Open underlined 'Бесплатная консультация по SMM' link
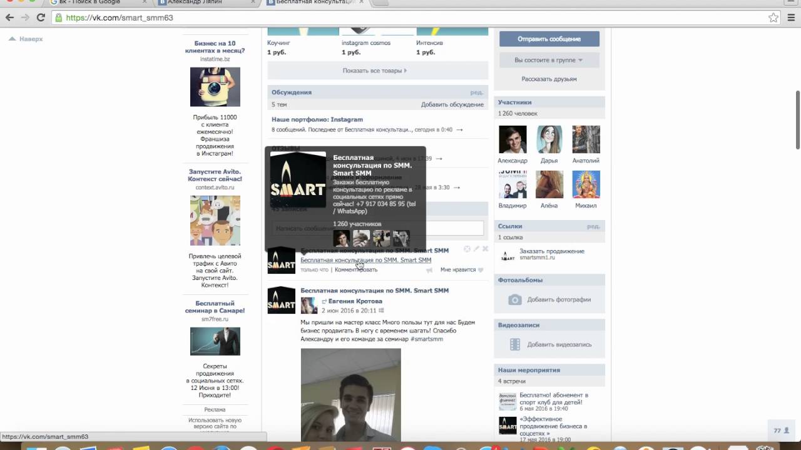 365,260
